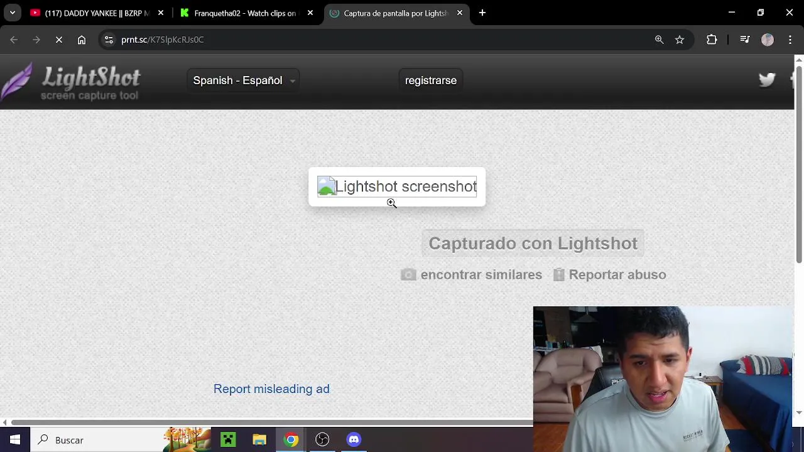Open the Windows Start menu
804x452 pixels.
[15, 440]
